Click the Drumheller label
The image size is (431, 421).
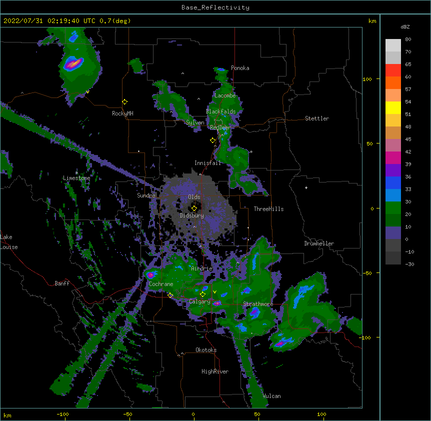click(319, 243)
